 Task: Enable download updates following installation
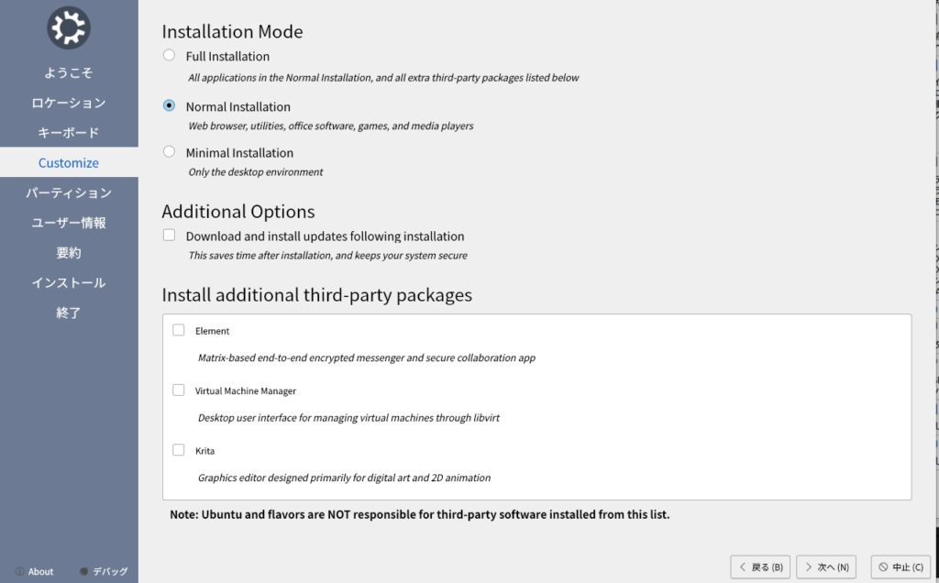(x=169, y=235)
